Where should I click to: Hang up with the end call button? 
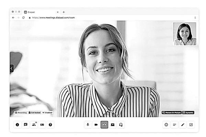coord(104,125)
